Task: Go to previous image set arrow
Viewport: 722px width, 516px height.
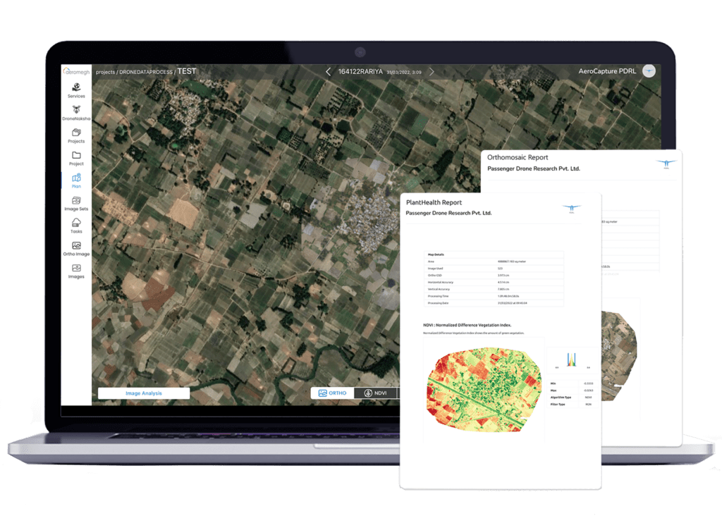Action: pyautogui.click(x=328, y=71)
